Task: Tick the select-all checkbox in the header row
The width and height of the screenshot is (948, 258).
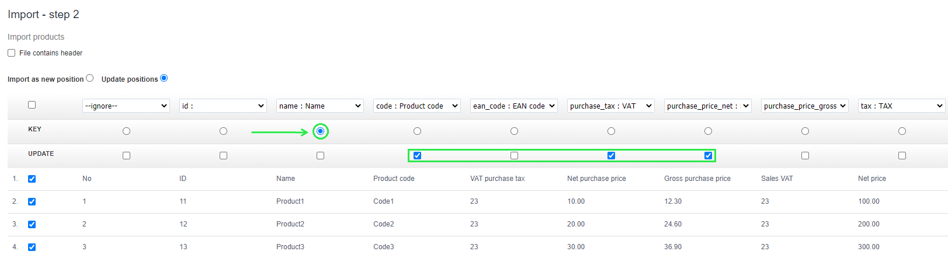Action: point(32,105)
